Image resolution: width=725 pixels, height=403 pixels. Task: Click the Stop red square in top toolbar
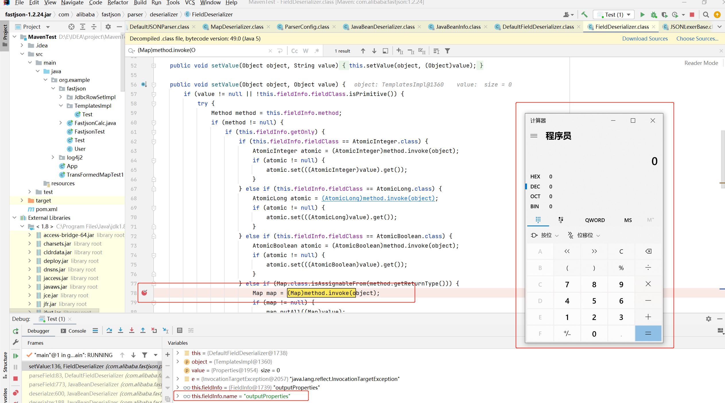[x=692, y=14]
